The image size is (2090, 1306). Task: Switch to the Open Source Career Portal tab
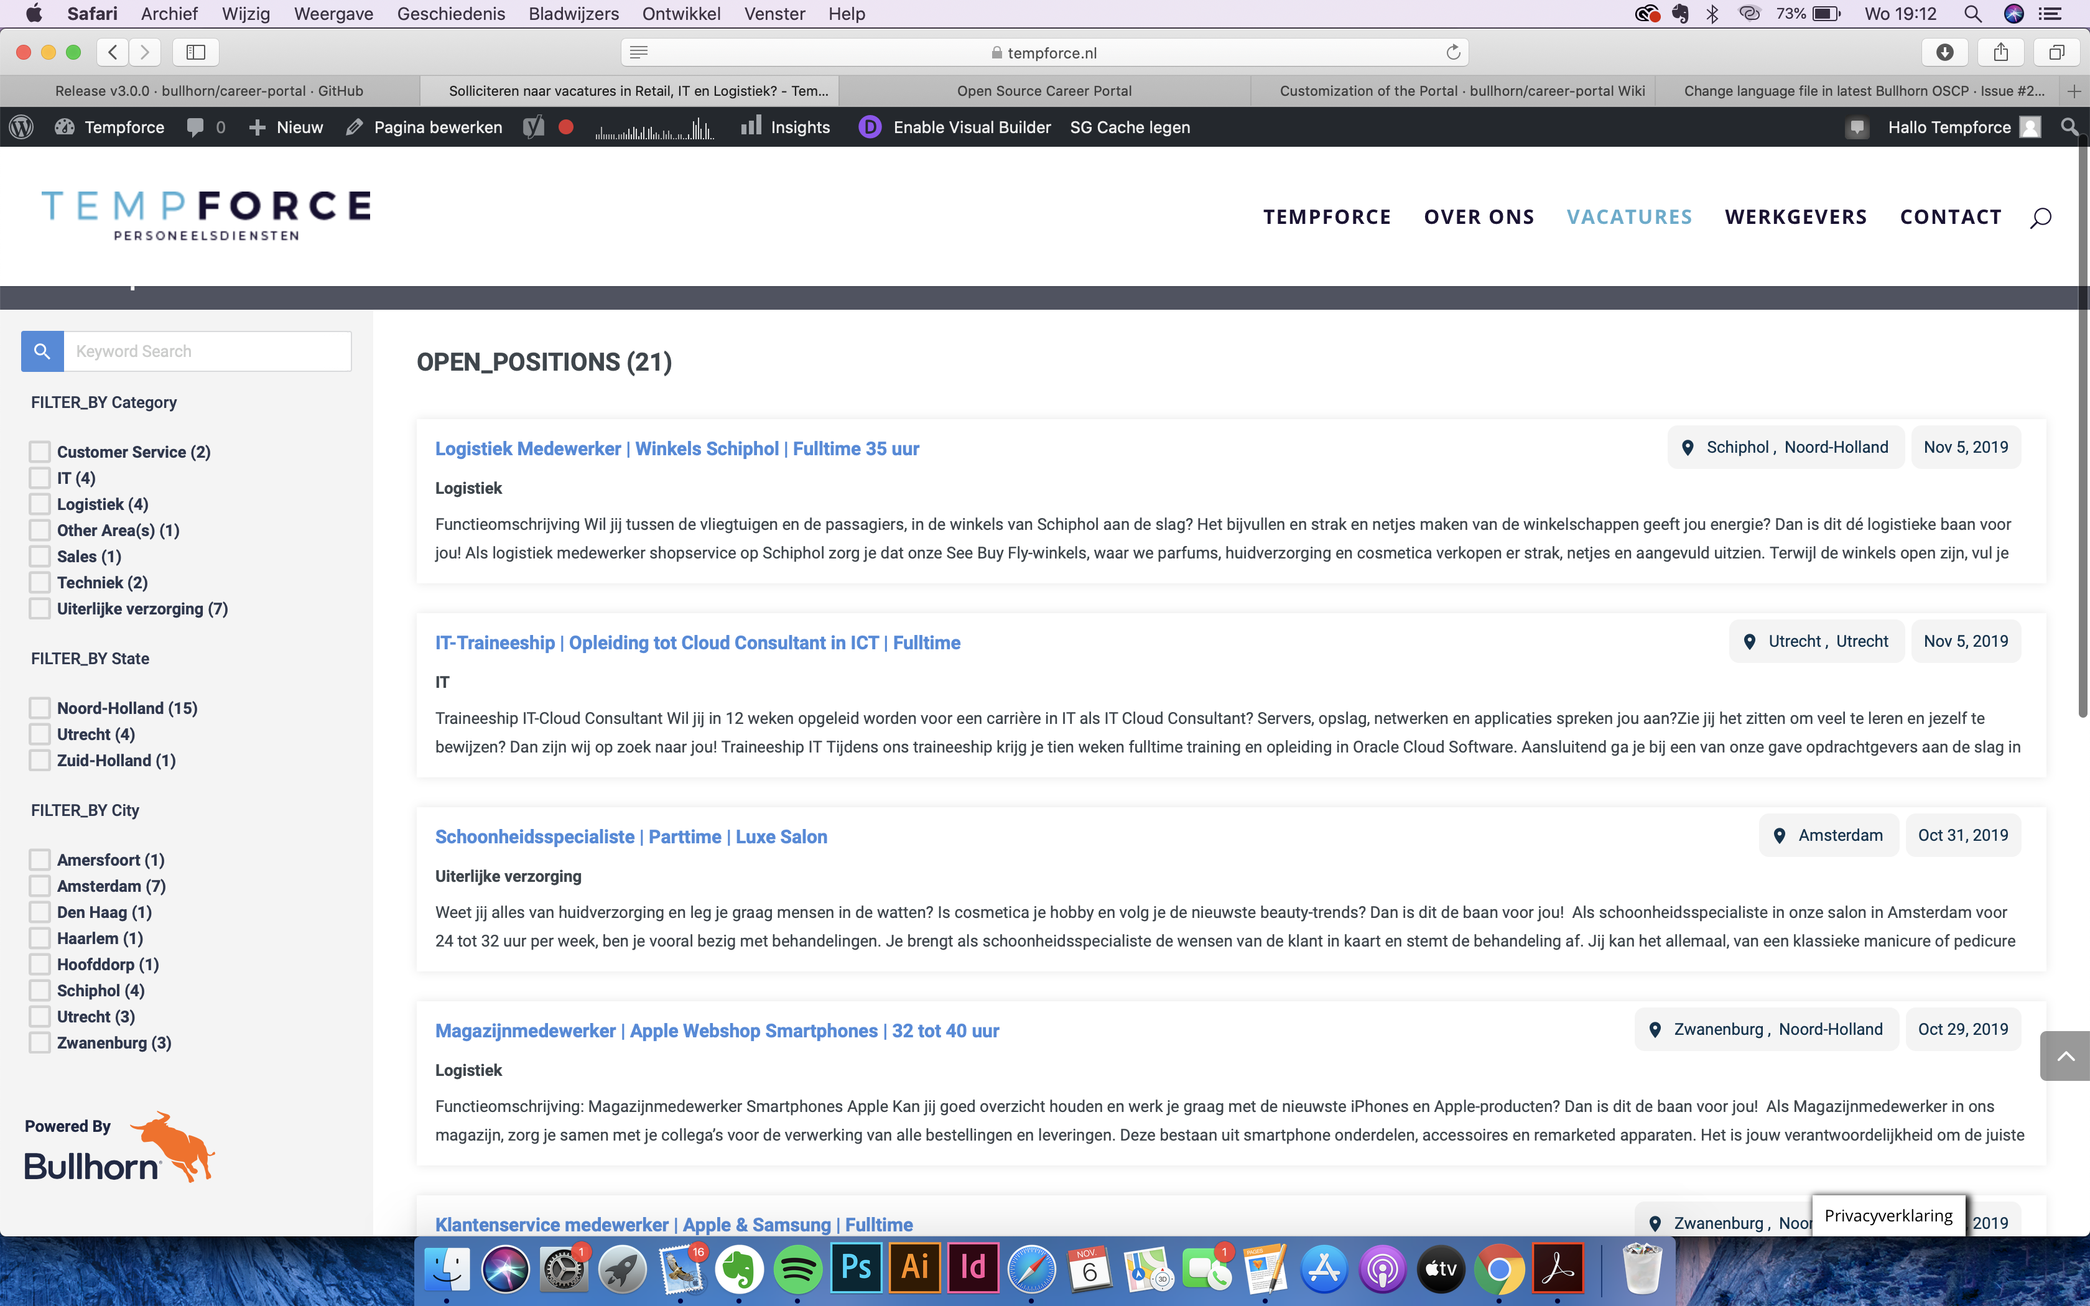click(x=1043, y=91)
